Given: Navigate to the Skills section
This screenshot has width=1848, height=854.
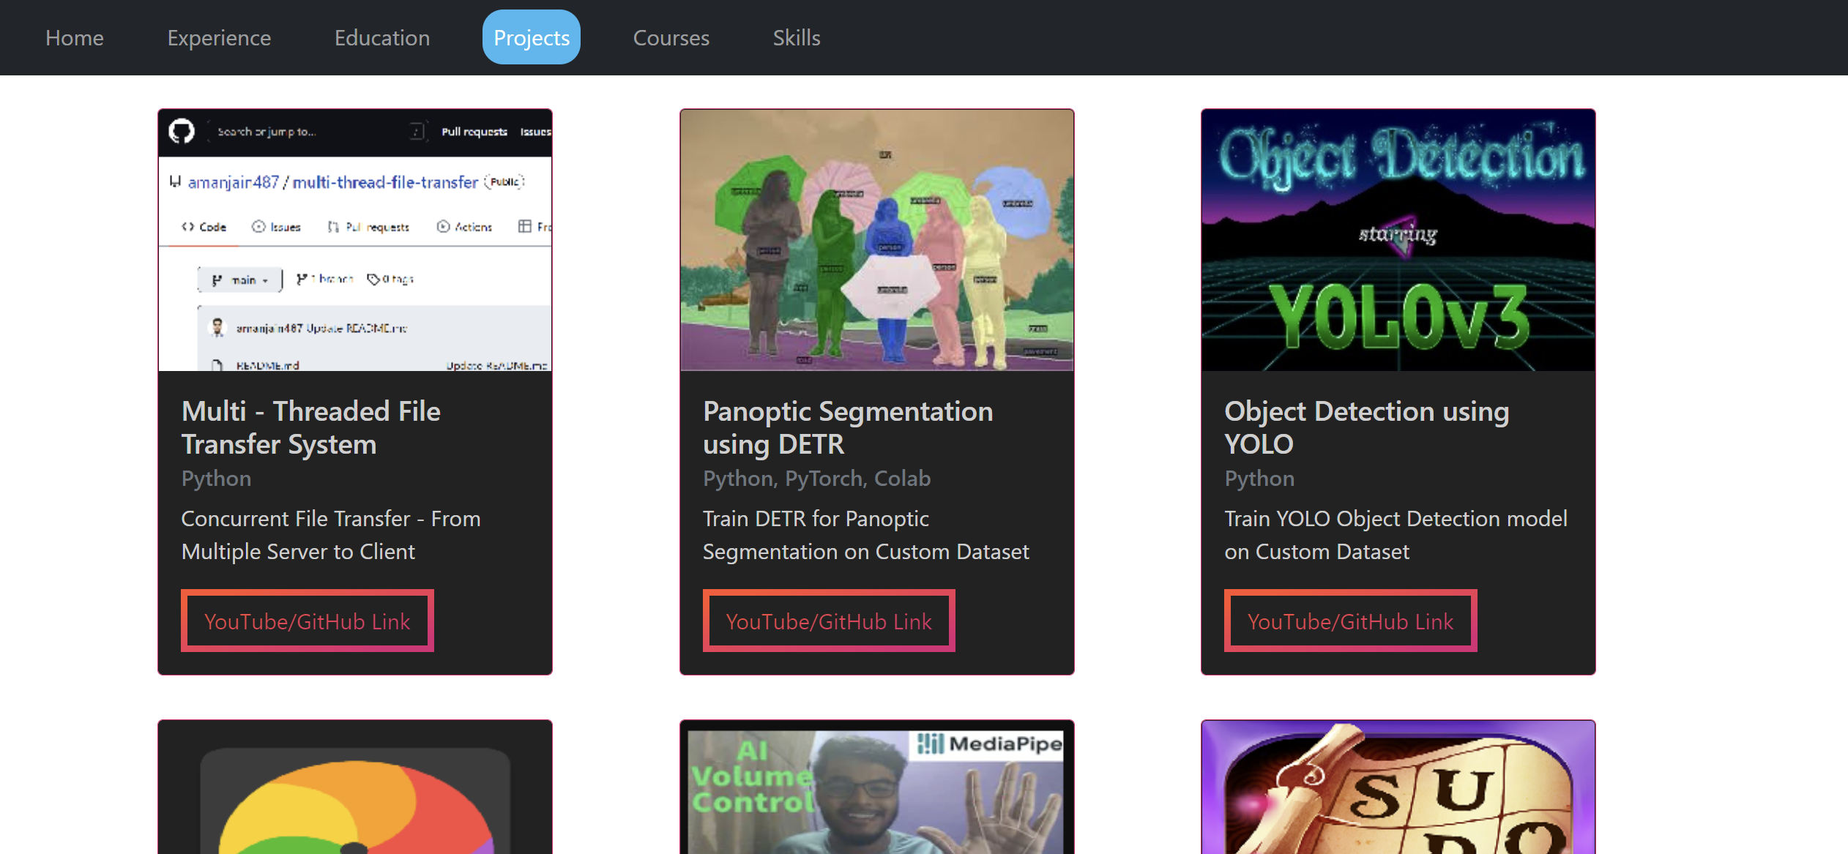Looking at the screenshot, I should [x=796, y=37].
